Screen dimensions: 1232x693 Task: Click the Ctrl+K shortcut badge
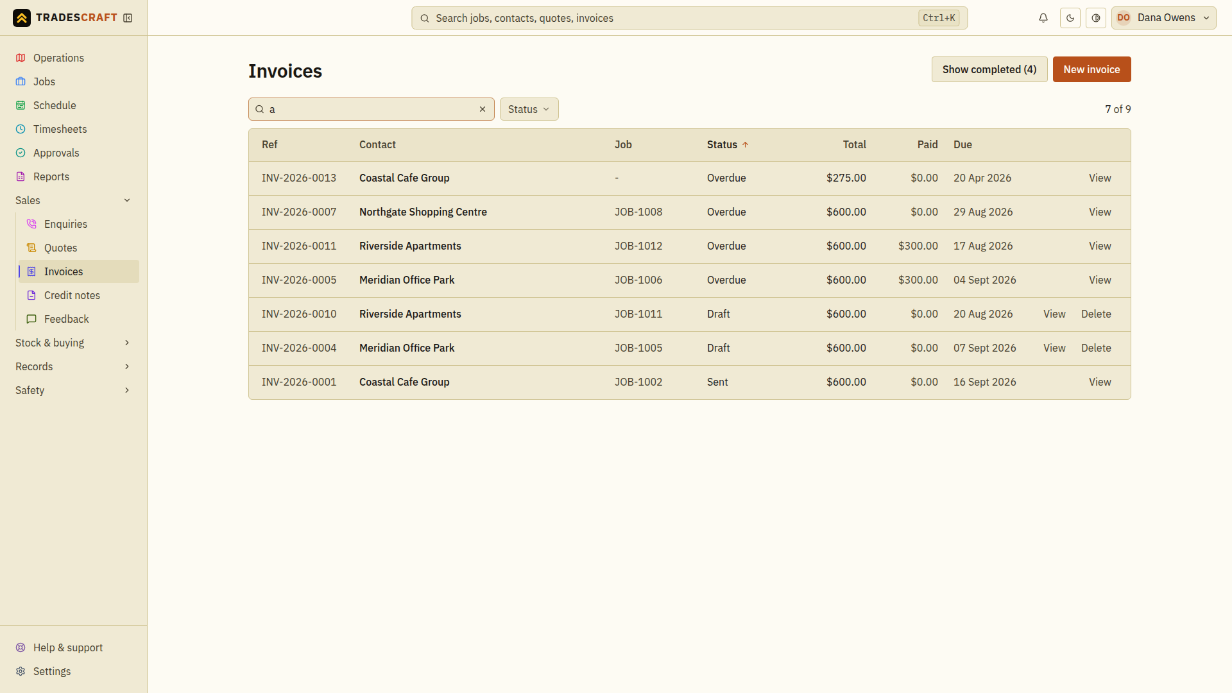pyautogui.click(x=939, y=18)
